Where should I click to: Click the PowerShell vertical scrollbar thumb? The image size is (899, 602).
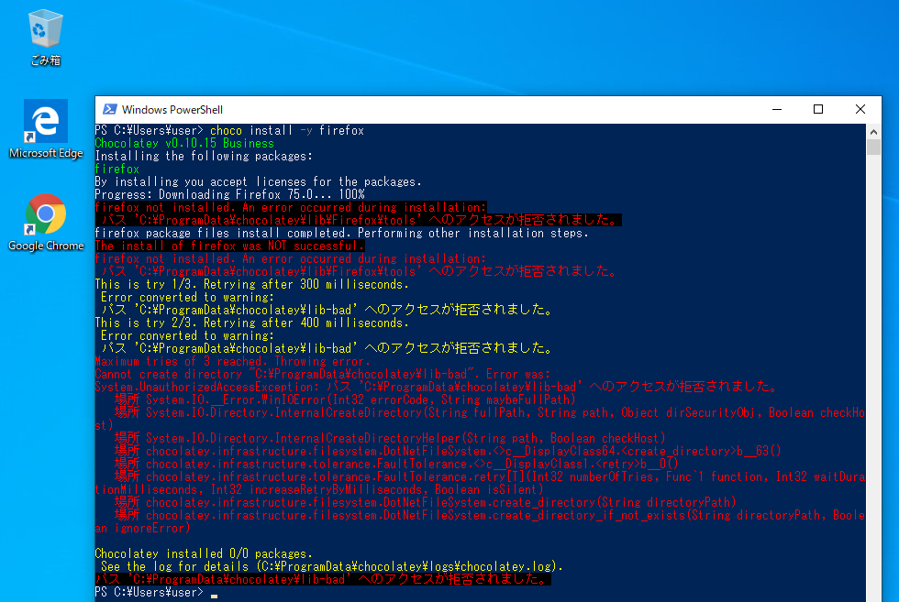coord(873,148)
